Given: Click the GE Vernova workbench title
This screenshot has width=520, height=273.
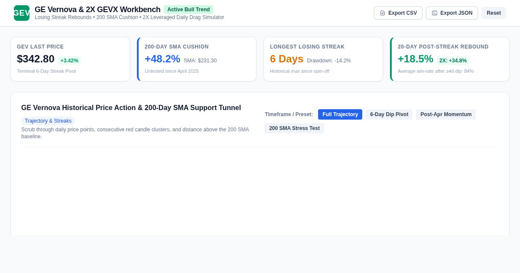Looking at the screenshot, I should tap(97, 10).
